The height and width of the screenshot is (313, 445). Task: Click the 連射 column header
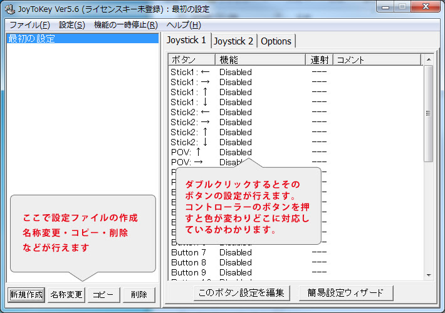(319, 60)
